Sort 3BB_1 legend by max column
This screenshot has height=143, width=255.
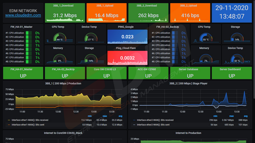tap(105, 116)
